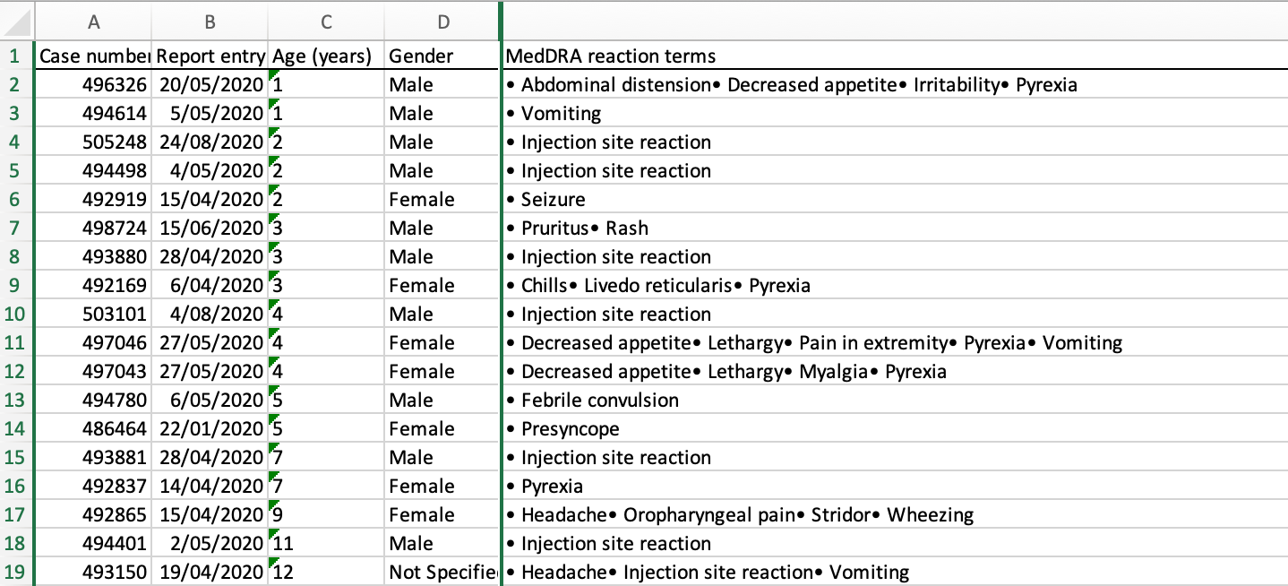Select row 19 header

[15, 573]
